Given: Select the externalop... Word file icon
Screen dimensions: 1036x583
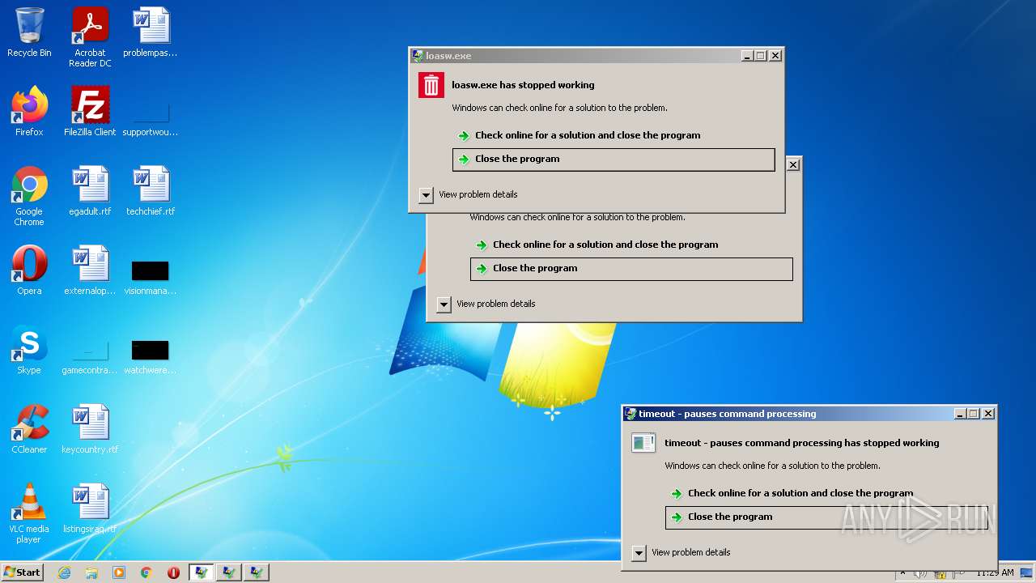Looking at the screenshot, I should tap(90, 270).
